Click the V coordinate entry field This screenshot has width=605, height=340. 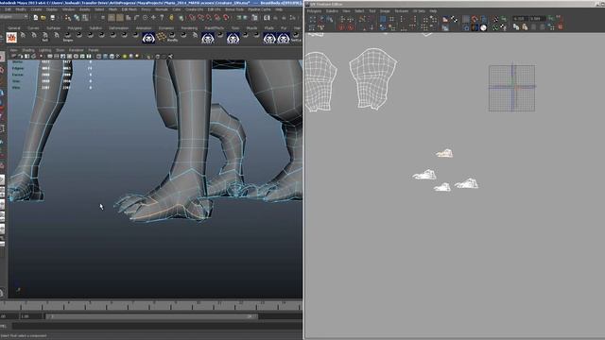[x=537, y=18]
